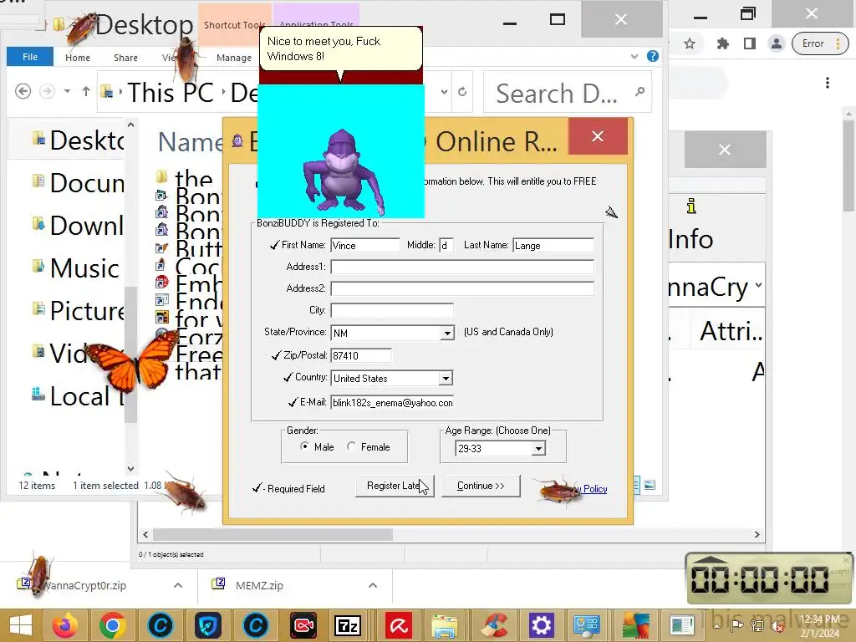The image size is (856, 642).
Task: Open the Manage ribbon tab
Action: 234,58
